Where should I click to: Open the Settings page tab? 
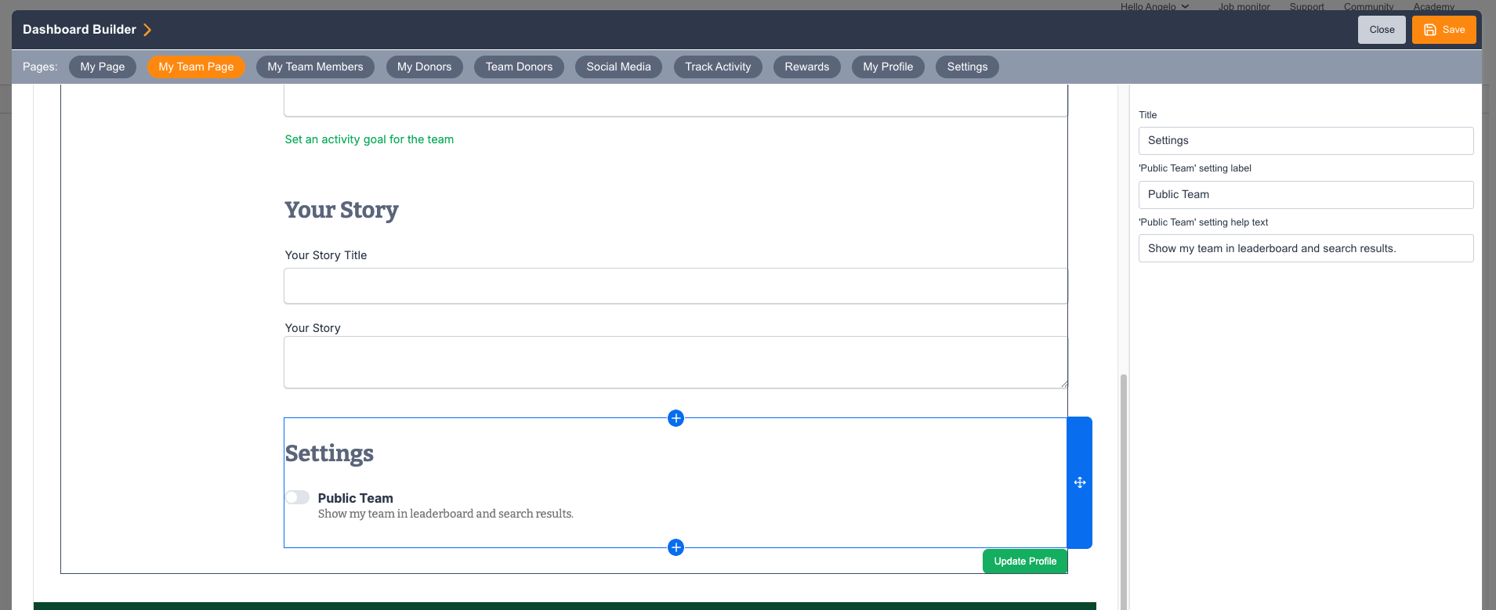tap(967, 67)
